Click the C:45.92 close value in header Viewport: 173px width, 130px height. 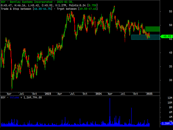click(47, 5)
